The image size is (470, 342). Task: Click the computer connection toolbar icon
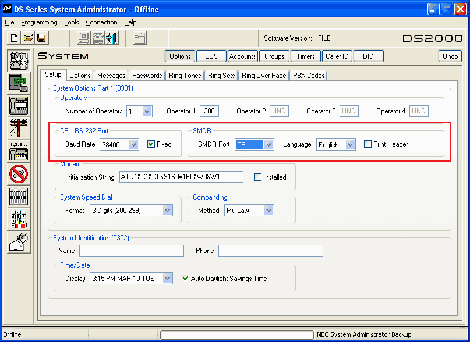coord(84,38)
